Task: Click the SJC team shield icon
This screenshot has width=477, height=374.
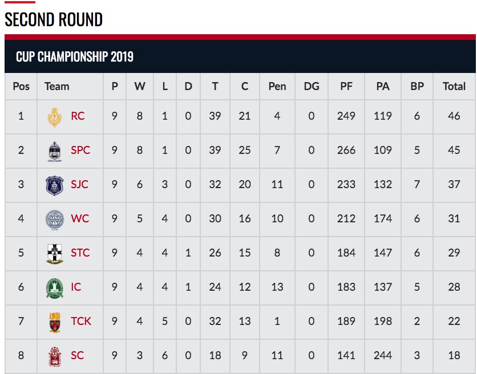Action: [54, 185]
